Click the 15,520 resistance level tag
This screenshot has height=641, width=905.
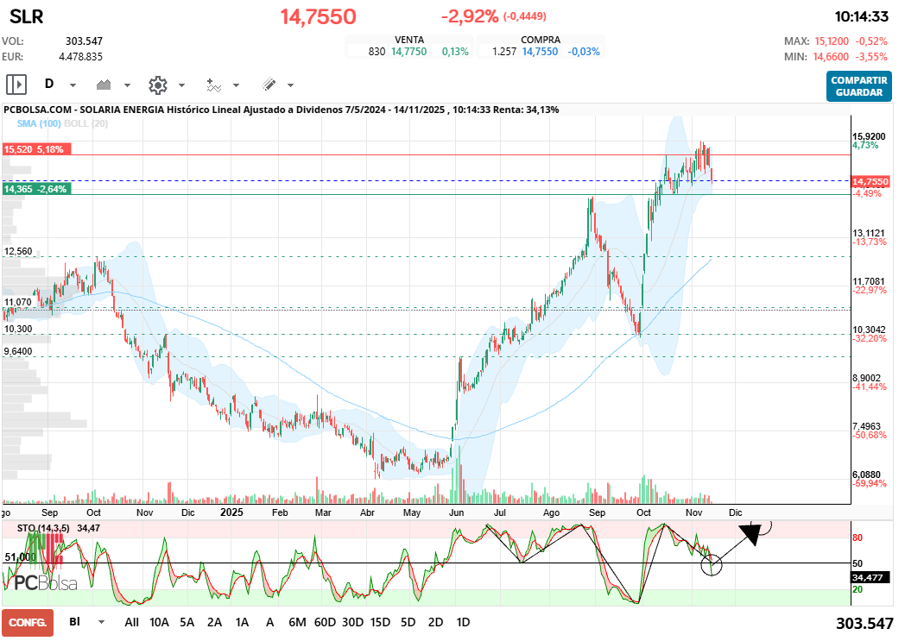[x=36, y=149]
